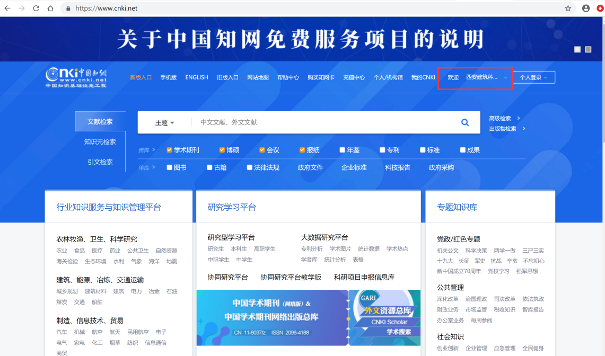Expand the 个人登录 dropdown

(533, 77)
